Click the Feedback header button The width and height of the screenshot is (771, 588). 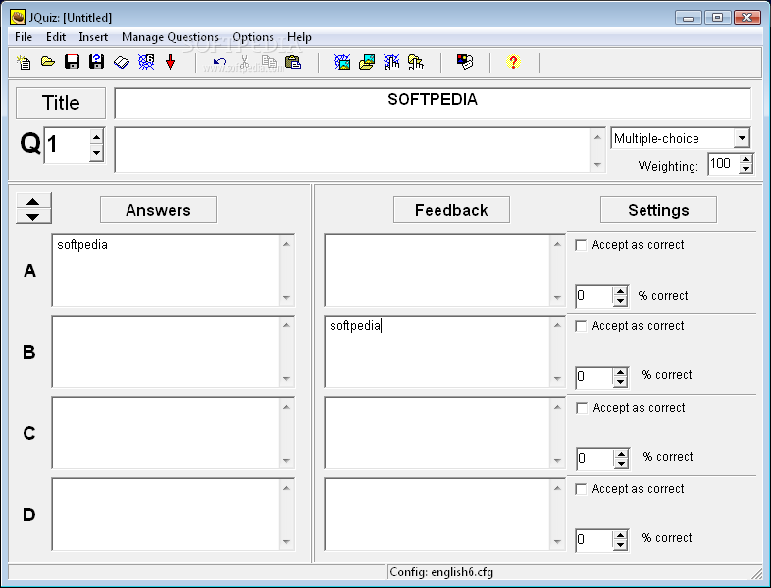tap(451, 210)
